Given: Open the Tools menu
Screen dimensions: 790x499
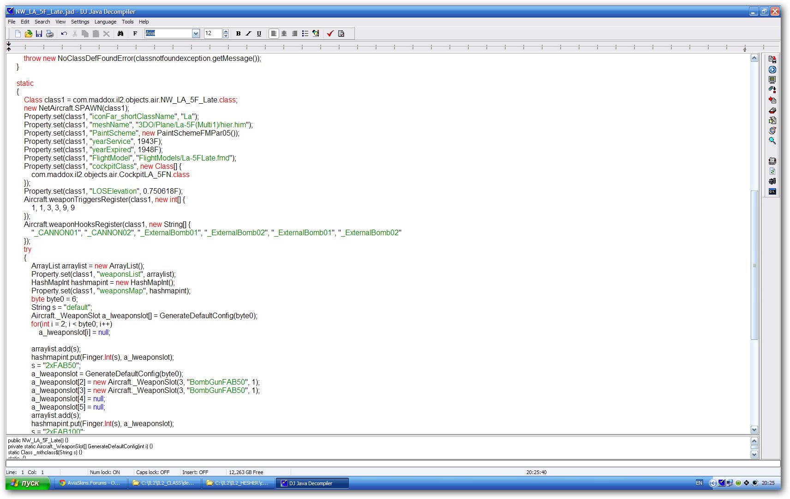Looking at the screenshot, I should [127, 22].
